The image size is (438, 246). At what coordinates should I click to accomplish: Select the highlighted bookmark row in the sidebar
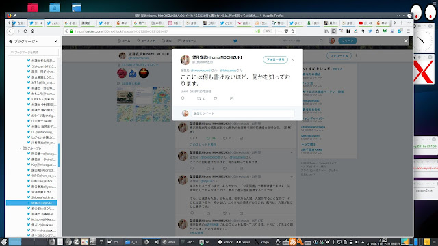click(31, 203)
